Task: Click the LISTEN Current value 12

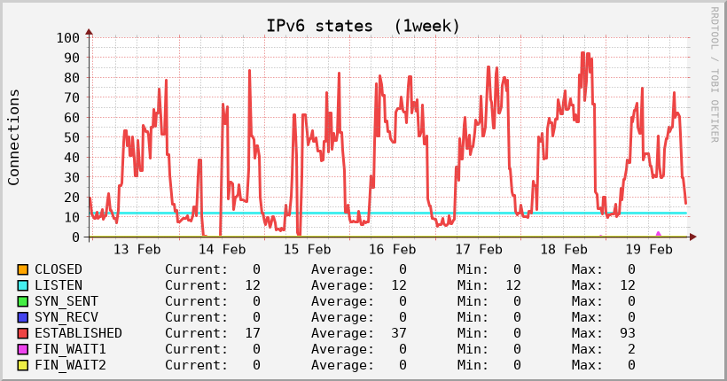Action: coord(253,285)
